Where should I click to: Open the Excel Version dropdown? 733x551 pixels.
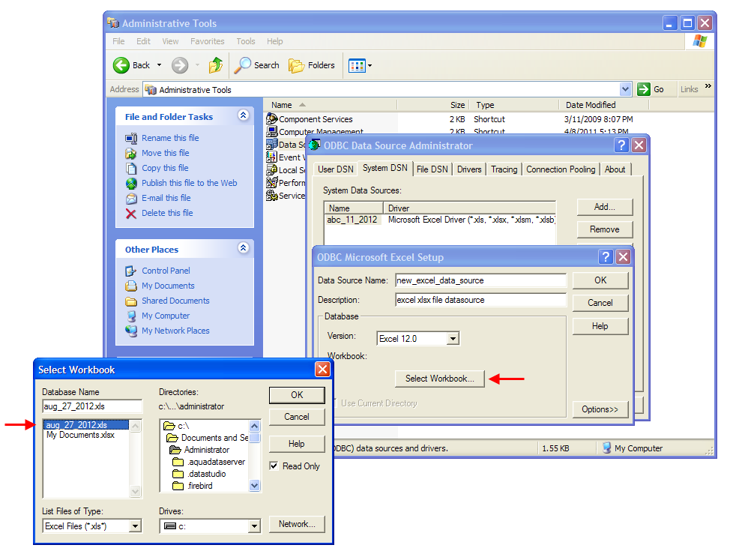click(453, 338)
